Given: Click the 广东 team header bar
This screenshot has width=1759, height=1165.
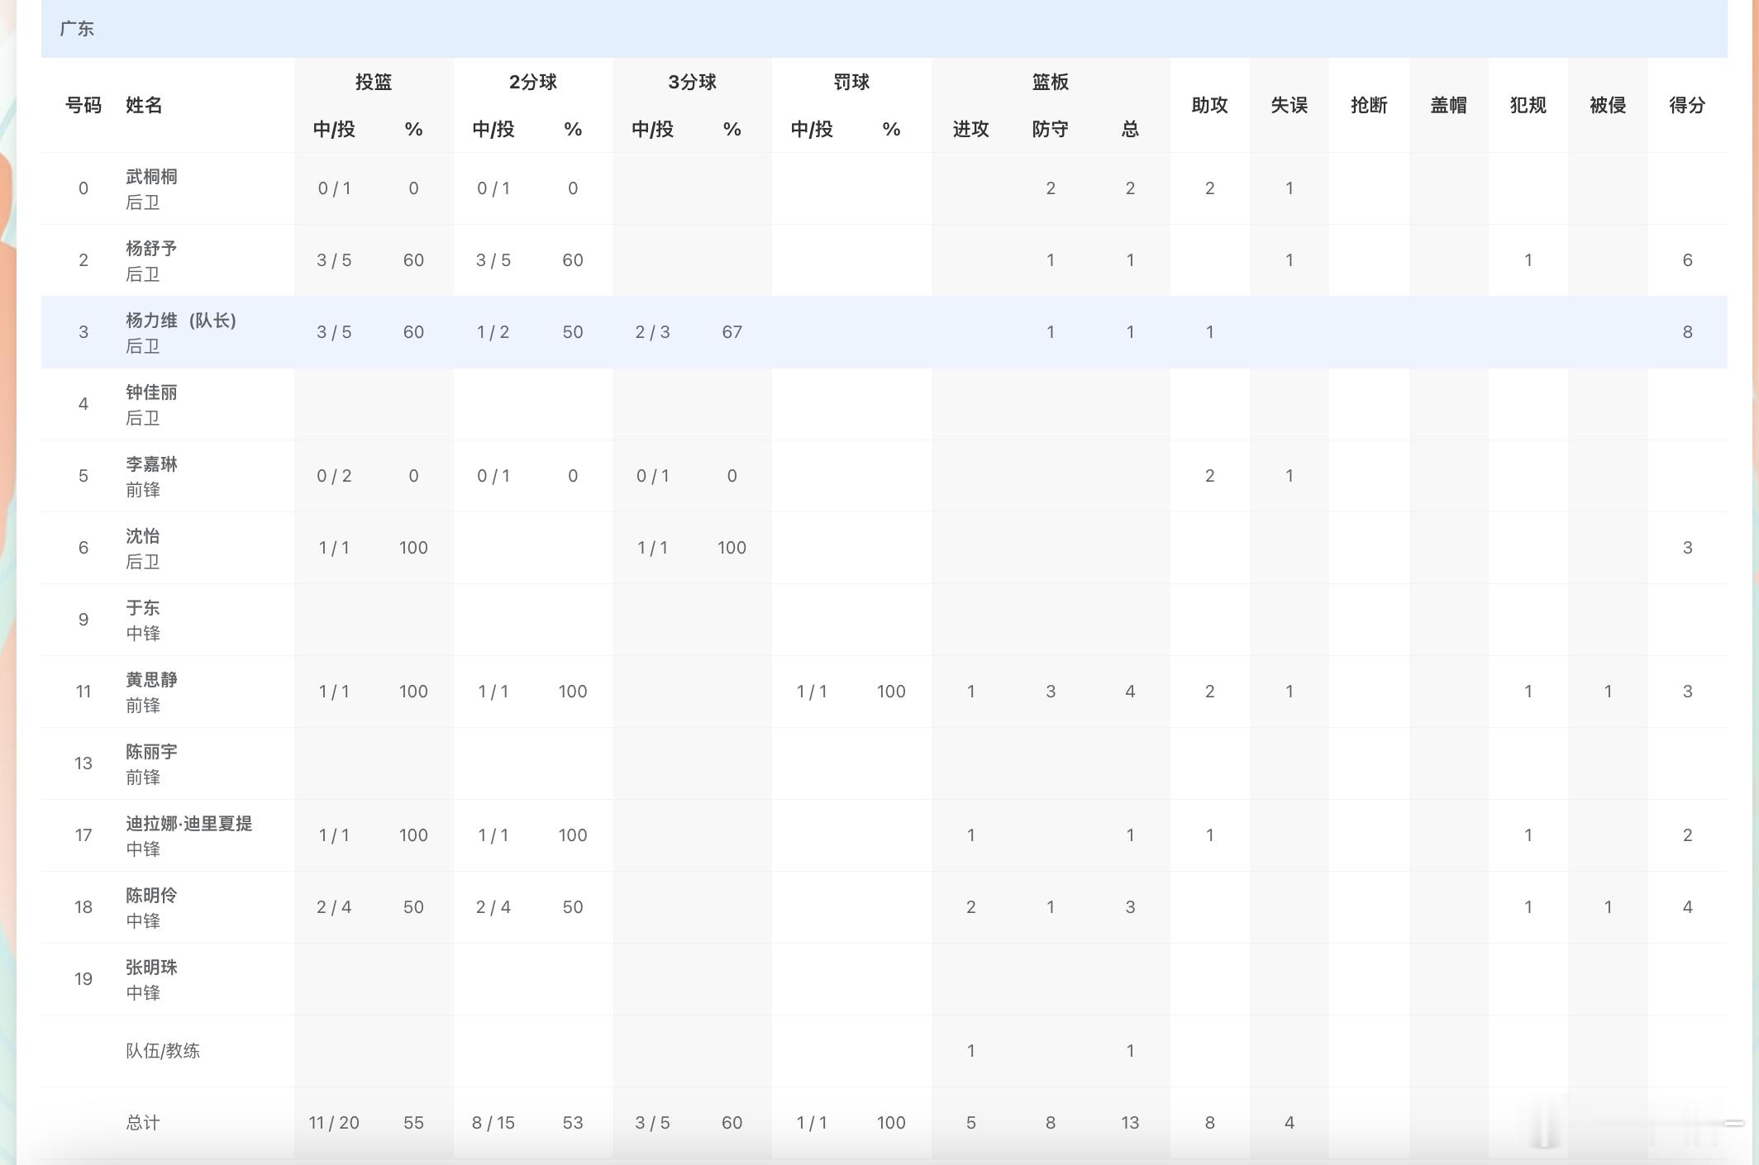Looking at the screenshot, I should pos(884,29).
